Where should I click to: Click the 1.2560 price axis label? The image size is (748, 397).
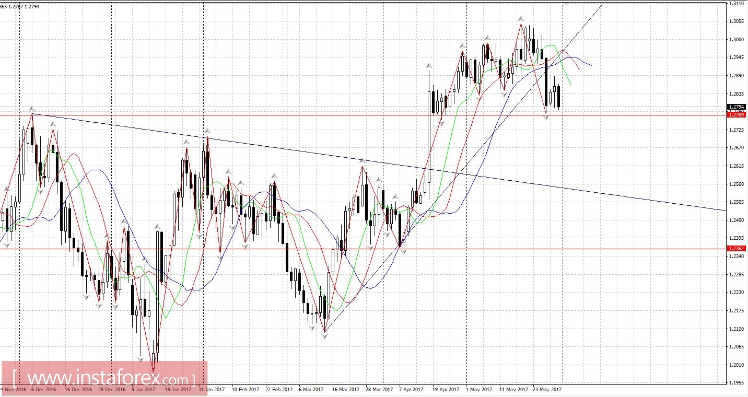point(737,184)
